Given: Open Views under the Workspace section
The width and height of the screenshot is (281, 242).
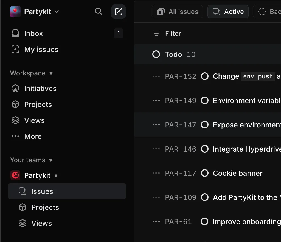Looking at the screenshot, I should coord(34,120).
